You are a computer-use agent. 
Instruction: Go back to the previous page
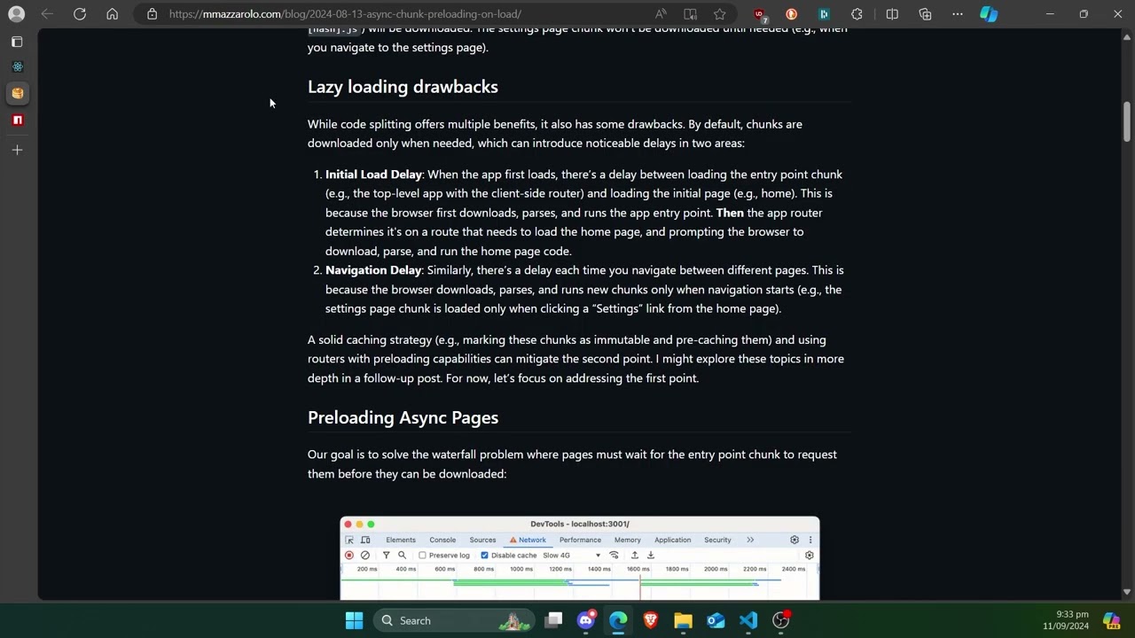[47, 14]
